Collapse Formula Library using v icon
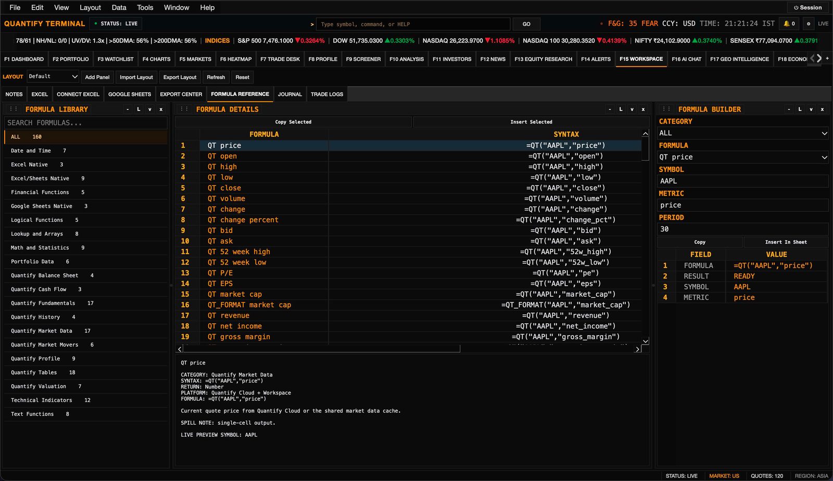The height and width of the screenshot is (481, 833). click(x=149, y=109)
